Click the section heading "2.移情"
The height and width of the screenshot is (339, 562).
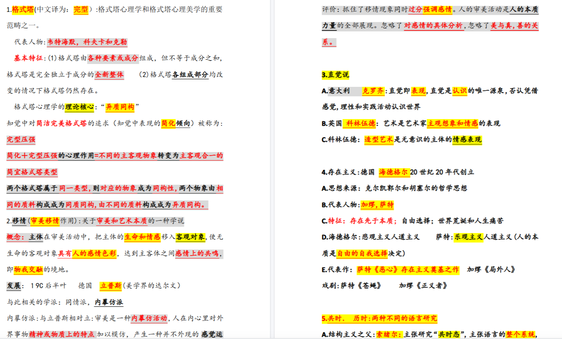click(16, 221)
